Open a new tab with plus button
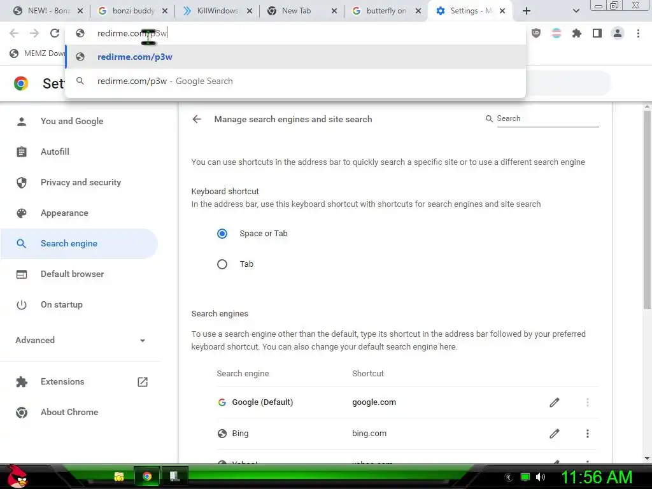Screen dimensions: 652x489 tap(527, 11)
